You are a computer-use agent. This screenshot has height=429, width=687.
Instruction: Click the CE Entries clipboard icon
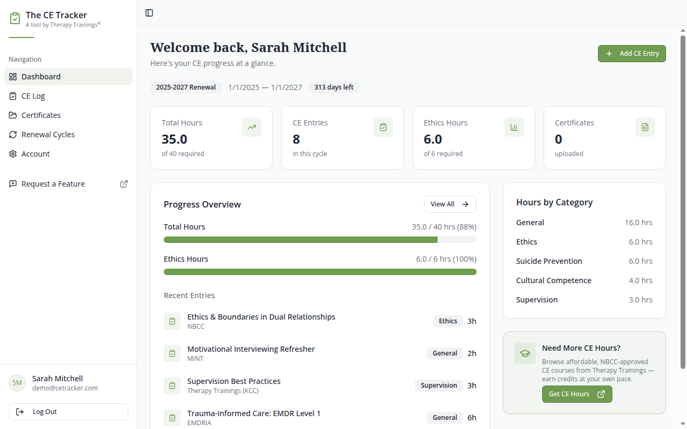(x=383, y=127)
